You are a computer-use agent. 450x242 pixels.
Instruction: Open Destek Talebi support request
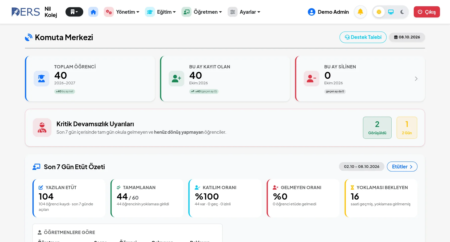[x=363, y=37]
